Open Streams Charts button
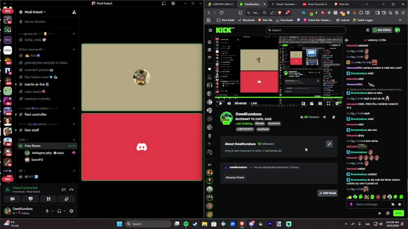 235,177
